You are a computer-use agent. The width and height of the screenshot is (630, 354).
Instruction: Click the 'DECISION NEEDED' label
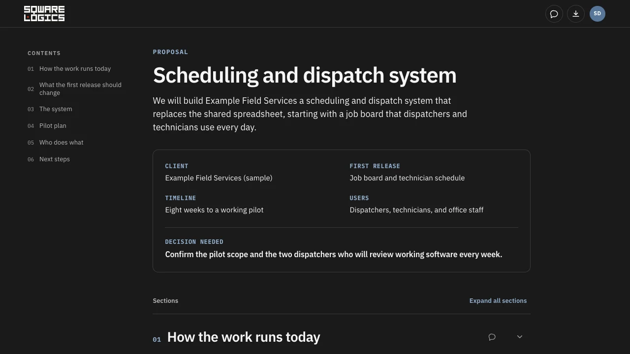point(194,242)
